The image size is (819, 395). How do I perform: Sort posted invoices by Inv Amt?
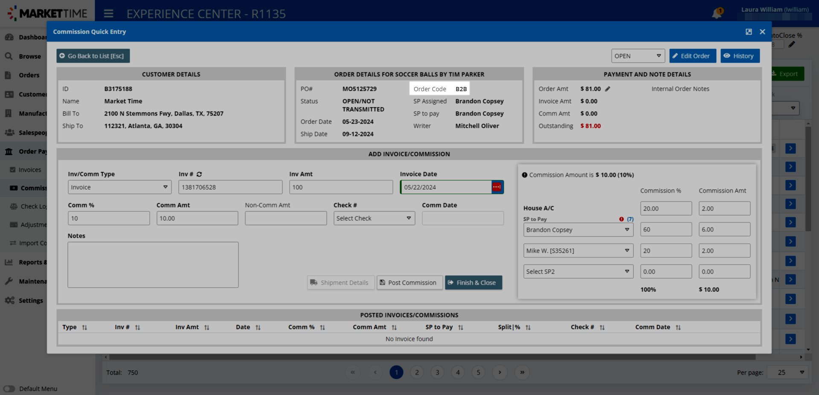206,327
